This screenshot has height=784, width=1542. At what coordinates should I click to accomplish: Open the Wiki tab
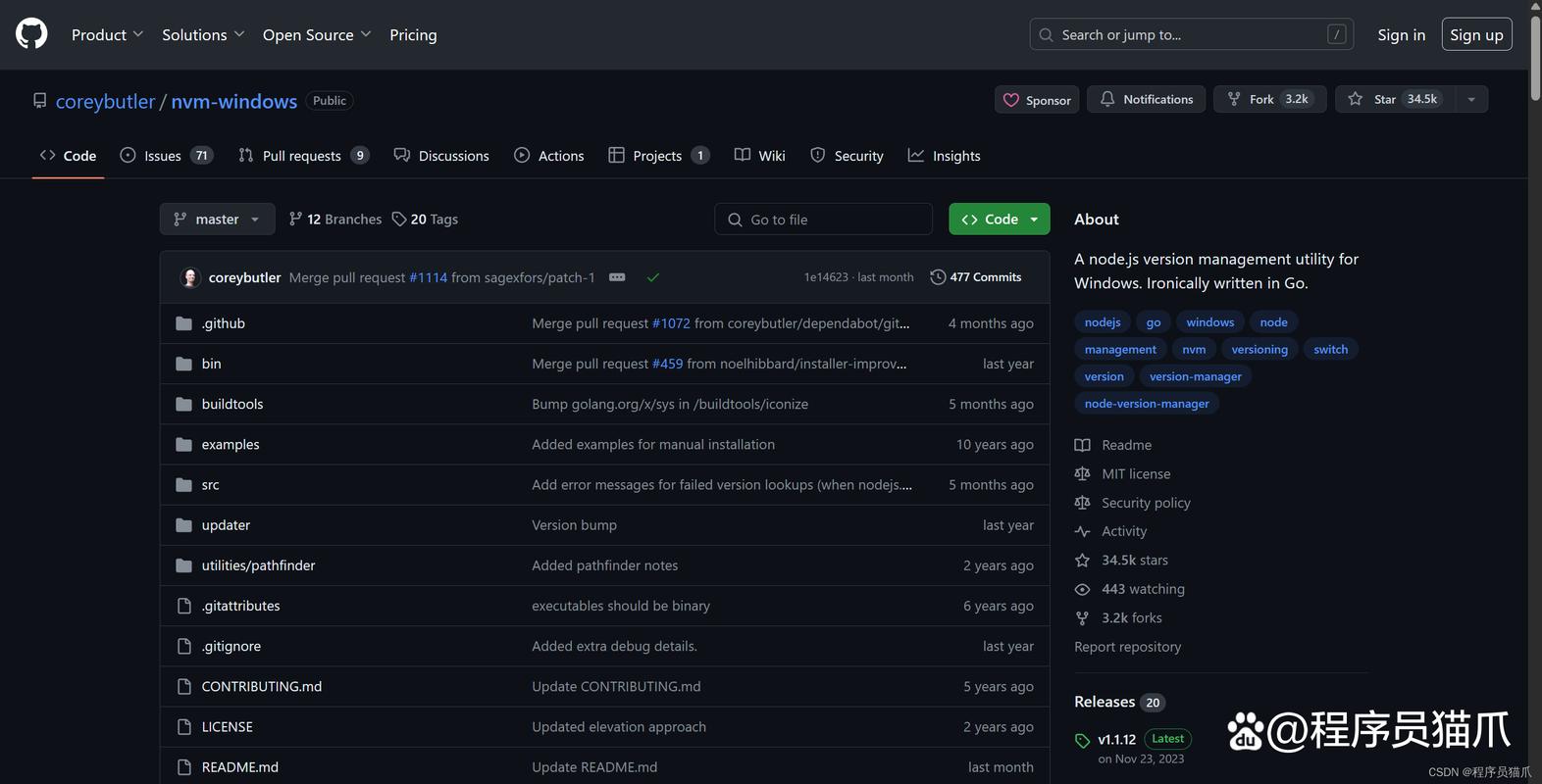[760, 156]
